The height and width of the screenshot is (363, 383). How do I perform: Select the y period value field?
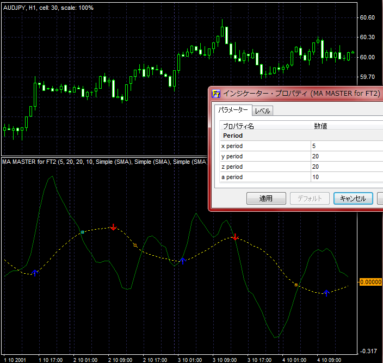pos(347,156)
